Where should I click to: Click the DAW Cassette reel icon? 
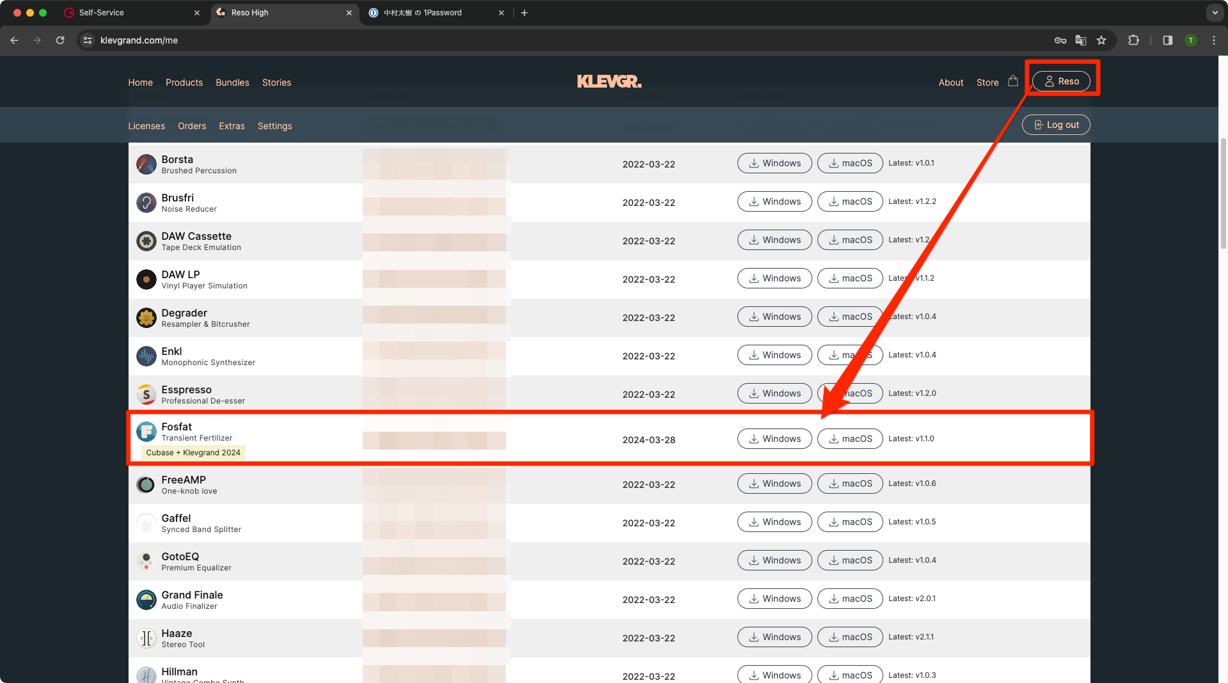[146, 241]
